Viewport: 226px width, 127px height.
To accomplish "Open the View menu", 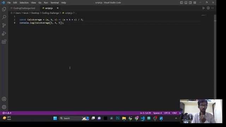I will coord(34,2).
